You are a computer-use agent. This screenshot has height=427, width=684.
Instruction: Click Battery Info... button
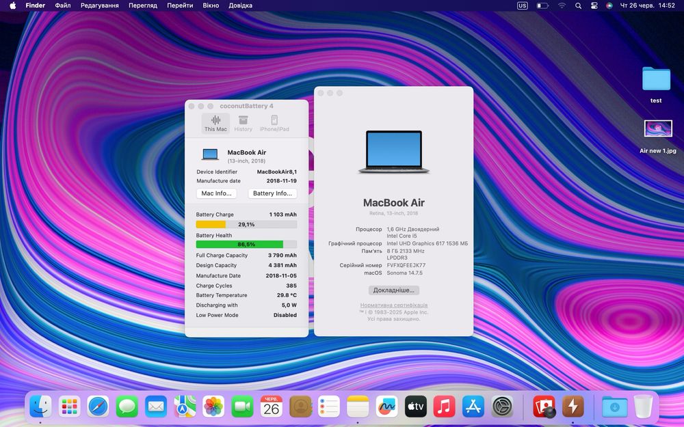273,193
